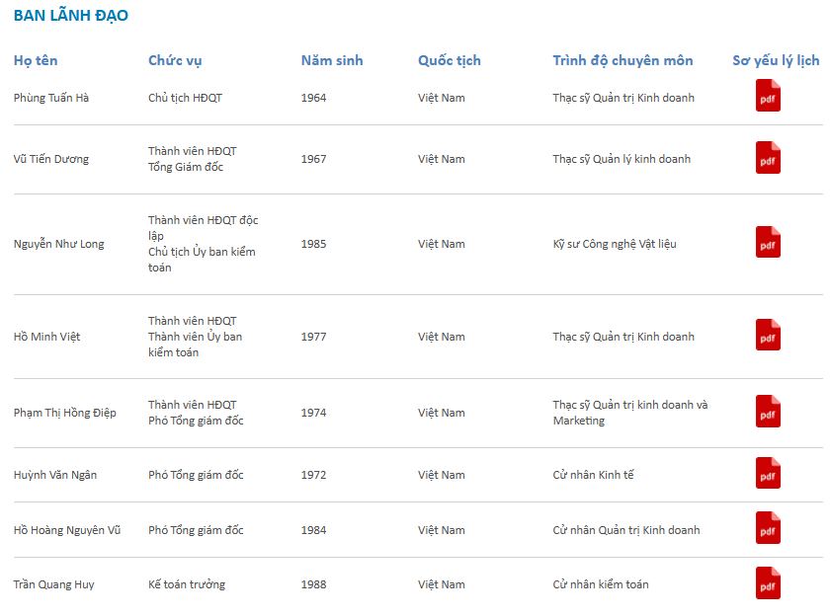This screenshot has width=830, height=616.
Task: Open Hồ Minh Việt's PDF profile
Action: pyautogui.click(x=768, y=335)
